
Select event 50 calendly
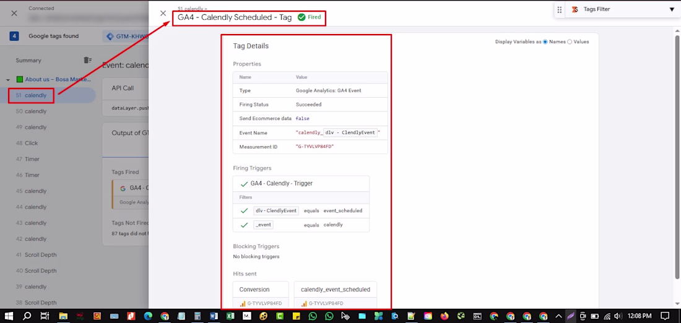32,111
